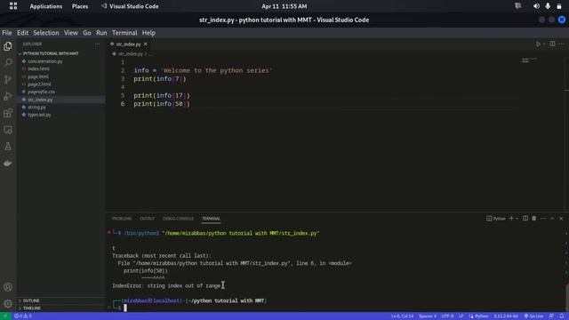
Task: Open the View menu
Action: [x=71, y=33]
